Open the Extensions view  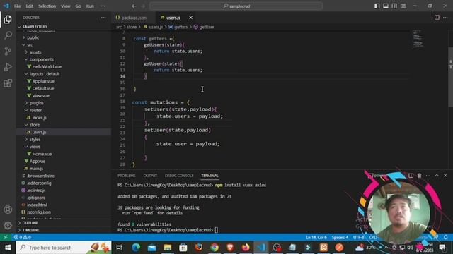click(8, 83)
